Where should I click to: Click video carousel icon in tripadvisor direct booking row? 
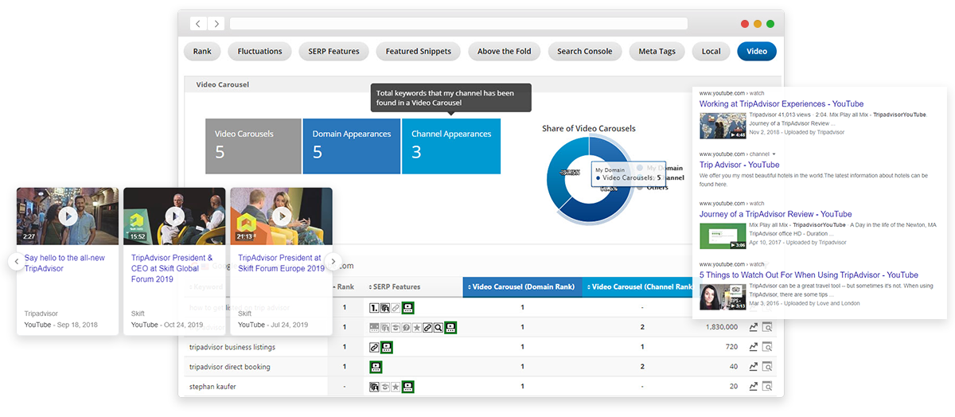pos(375,367)
